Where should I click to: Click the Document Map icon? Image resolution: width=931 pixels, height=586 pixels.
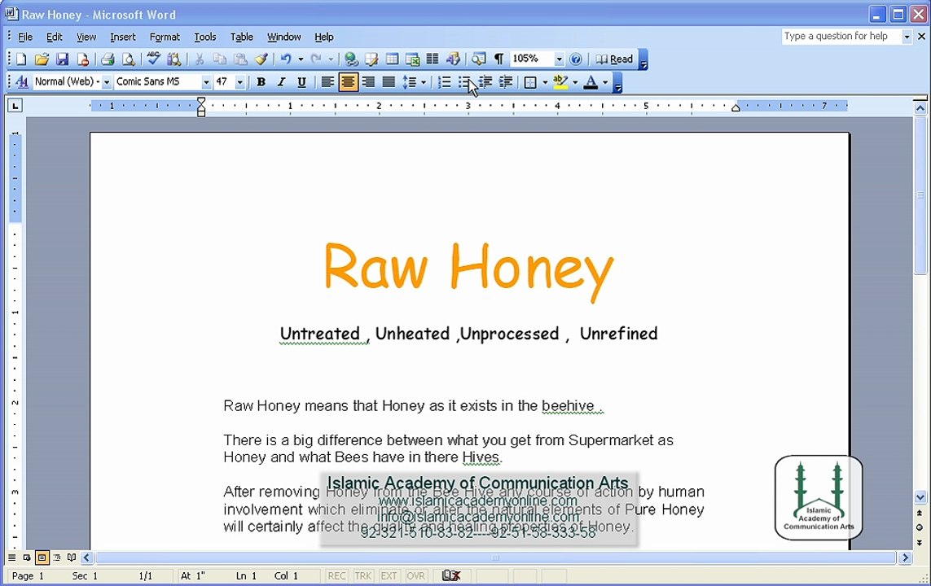[x=479, y=59]
